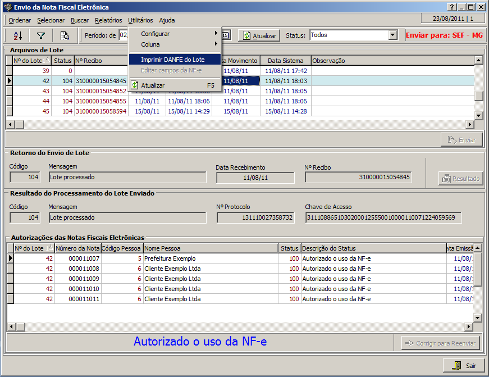Click the Chave de Acesso field
This screenshot has width=489, height=377.
[x=383, y=217]
